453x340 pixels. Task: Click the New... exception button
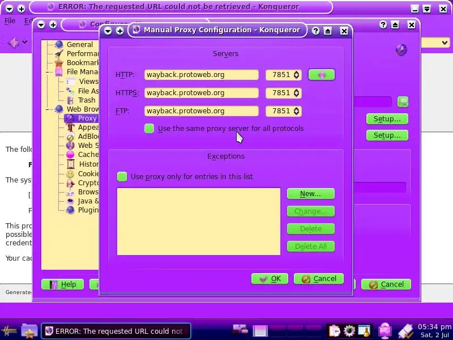[x=310, y=194]
